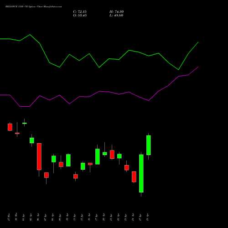This screenshot has width=228, height=228.
Task: Select the red candle for 21 Apr
Action: [x=112, y=155]
